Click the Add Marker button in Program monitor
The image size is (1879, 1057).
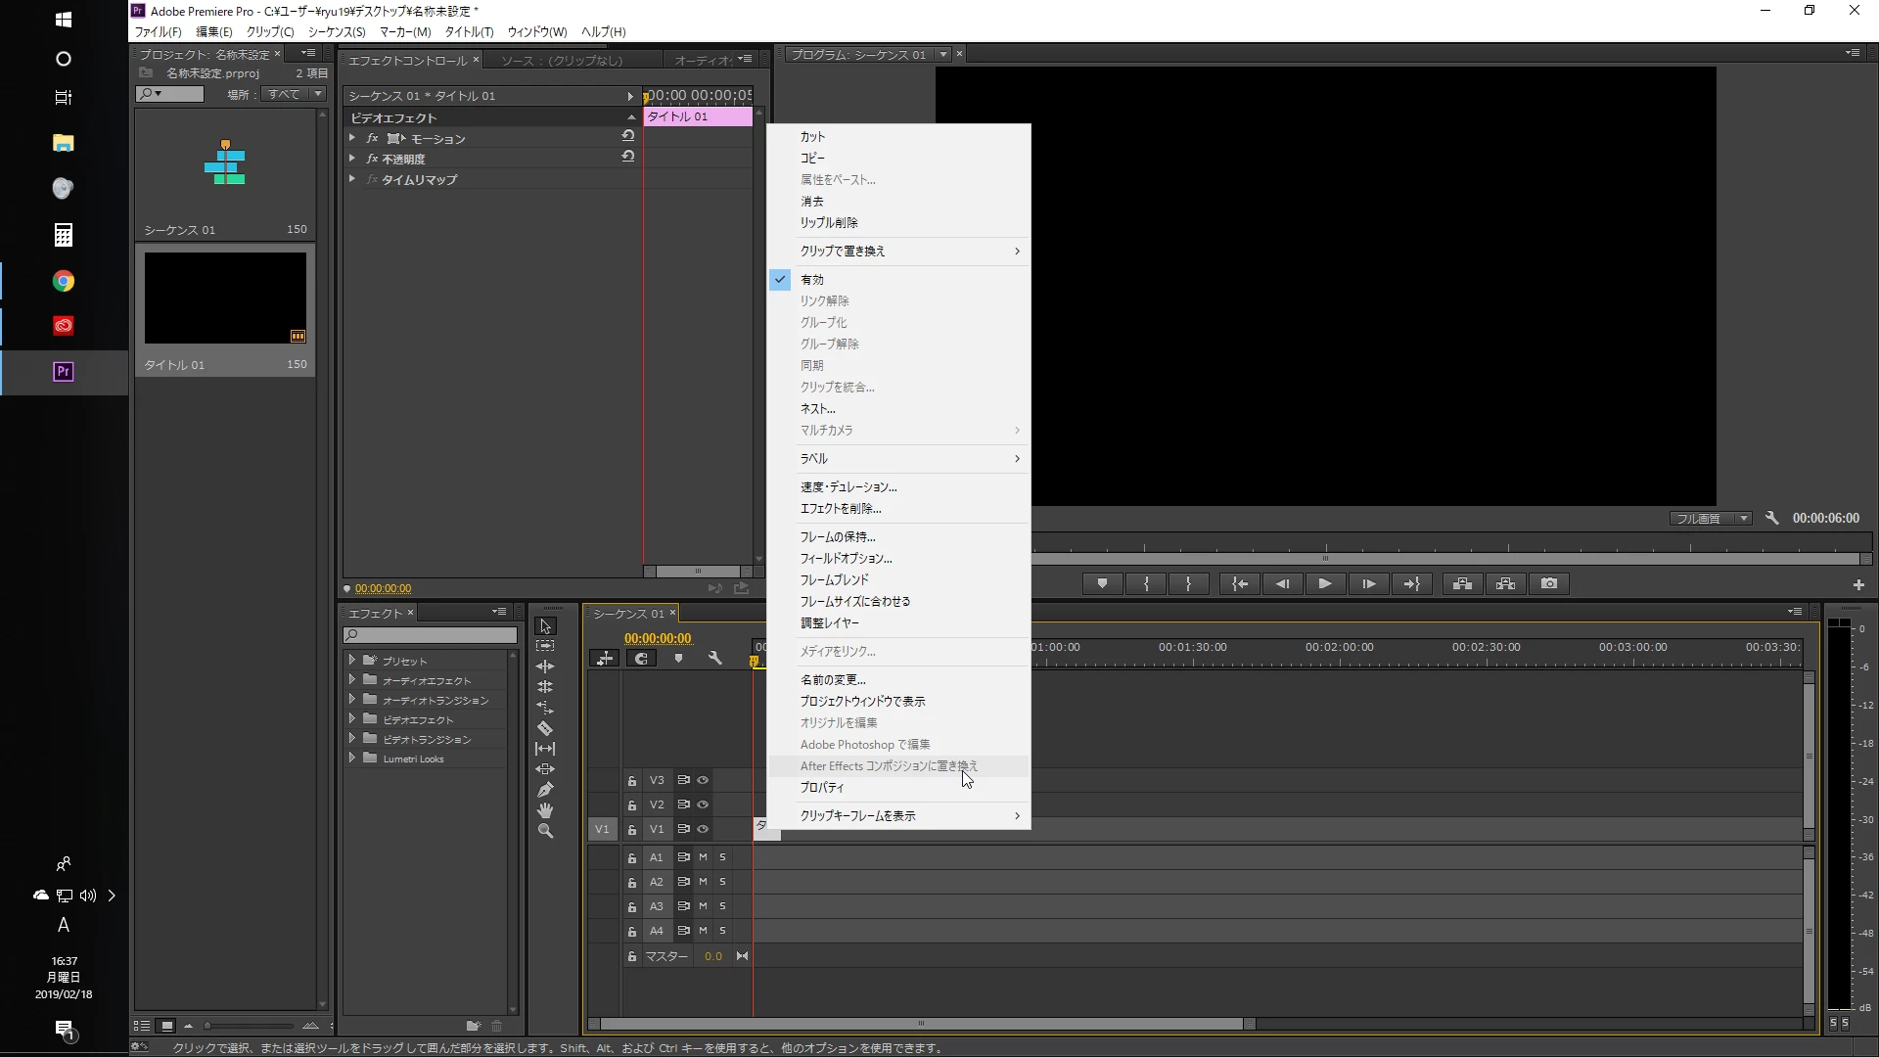click(1102, 583)
